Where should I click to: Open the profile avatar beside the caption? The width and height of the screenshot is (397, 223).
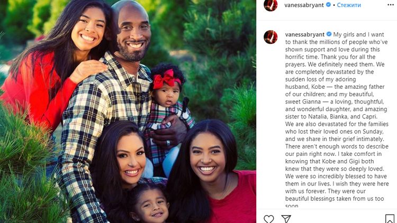[x=270, y=37]
